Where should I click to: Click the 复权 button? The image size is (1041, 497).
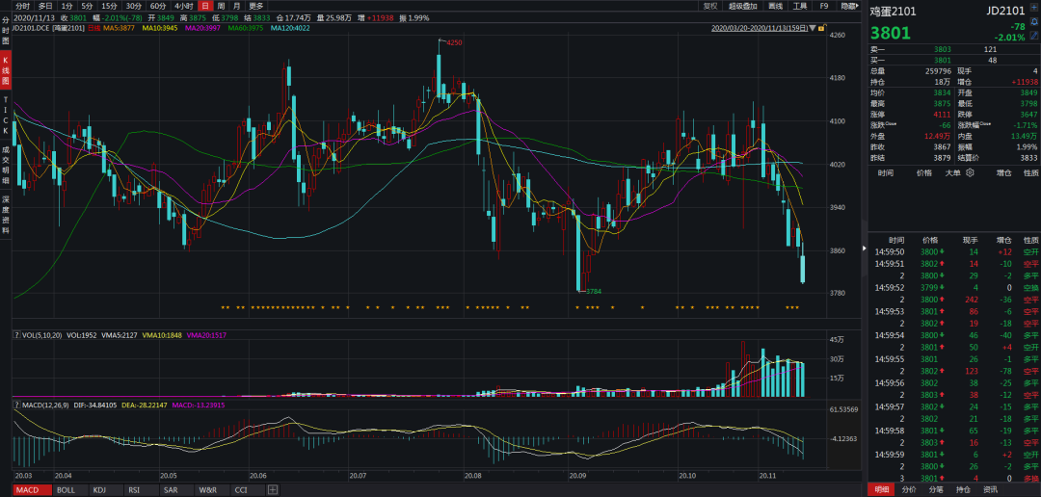pos(711,6)
